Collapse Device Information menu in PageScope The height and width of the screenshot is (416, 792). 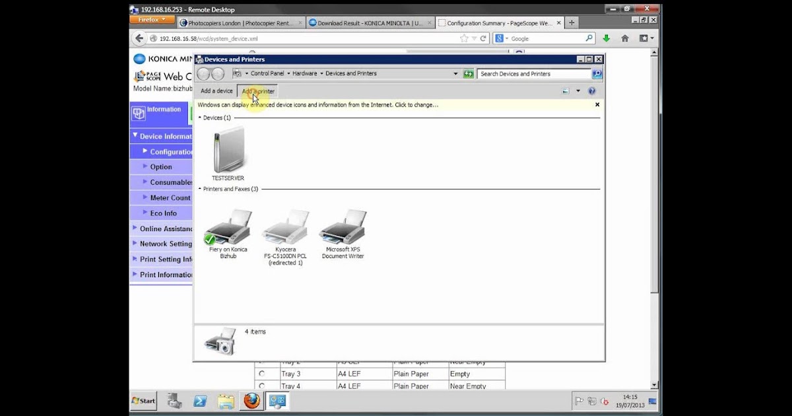pyautogui.click(x=162, y=136)
